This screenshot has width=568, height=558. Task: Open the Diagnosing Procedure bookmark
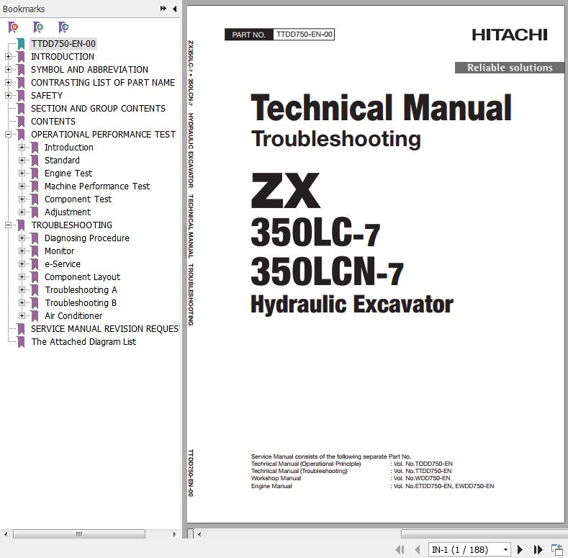pyautogui.click(x=87, y=238)
